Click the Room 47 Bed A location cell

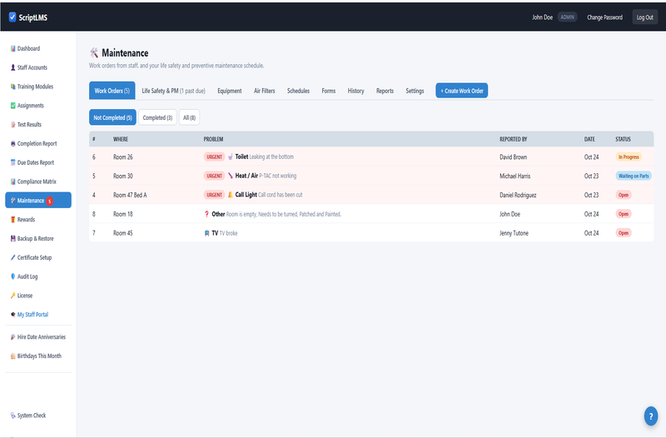pos(130,195)
